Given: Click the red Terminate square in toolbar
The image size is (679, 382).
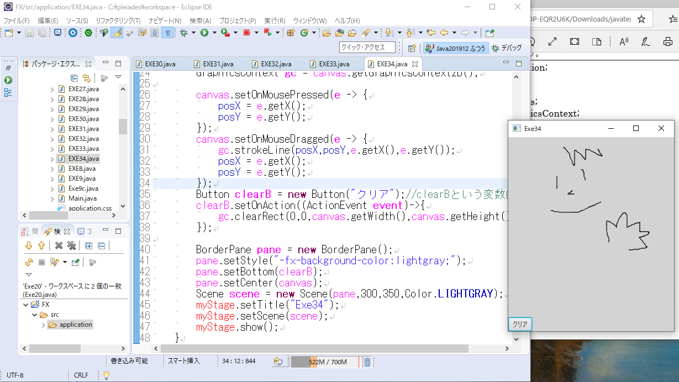Looking at the screenshot, I should click(246, 33).
